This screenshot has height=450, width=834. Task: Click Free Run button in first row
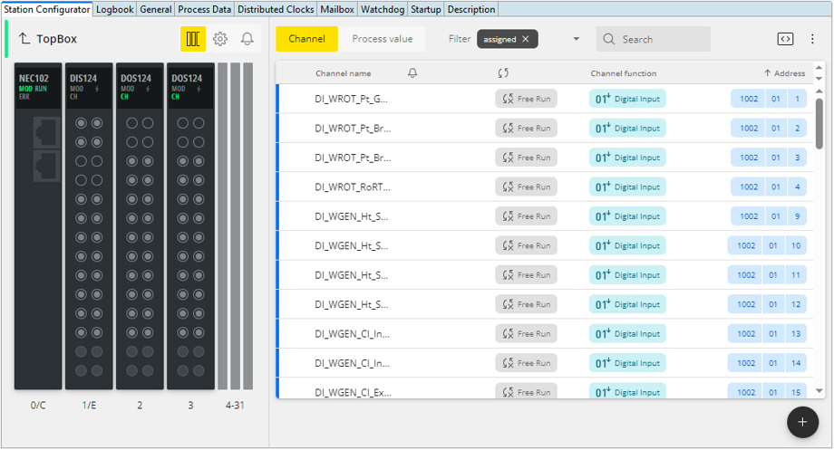click(x=526, y=100)
